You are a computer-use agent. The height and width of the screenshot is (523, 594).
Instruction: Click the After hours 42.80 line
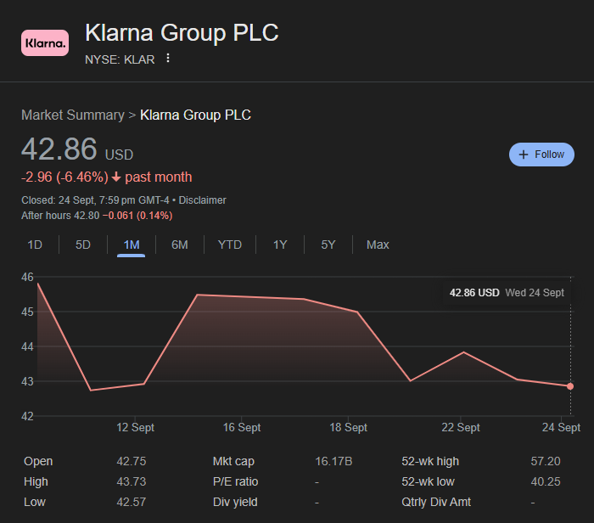click(97, 216)
